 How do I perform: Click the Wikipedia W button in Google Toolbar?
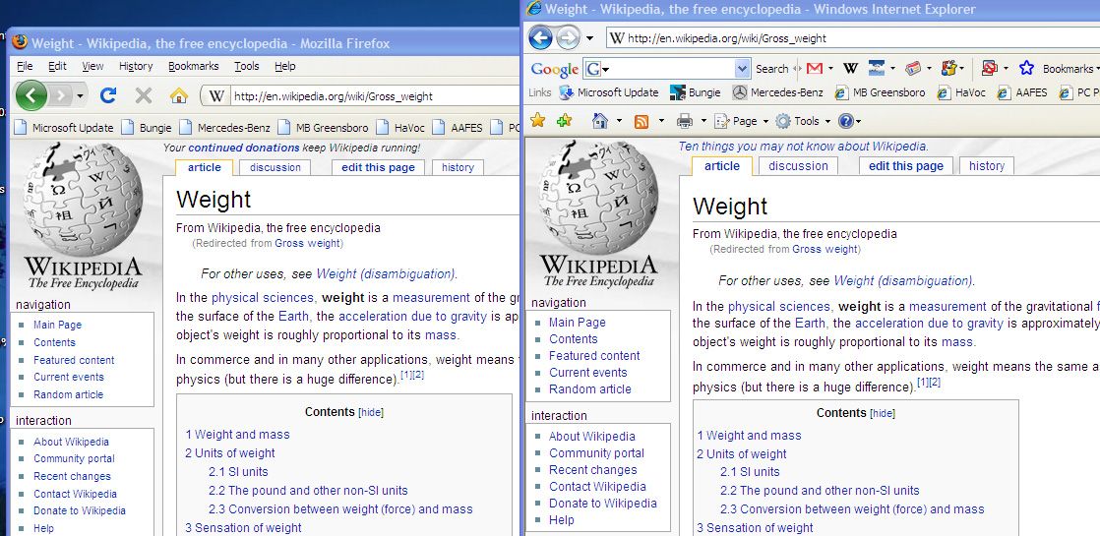(850, 68)
